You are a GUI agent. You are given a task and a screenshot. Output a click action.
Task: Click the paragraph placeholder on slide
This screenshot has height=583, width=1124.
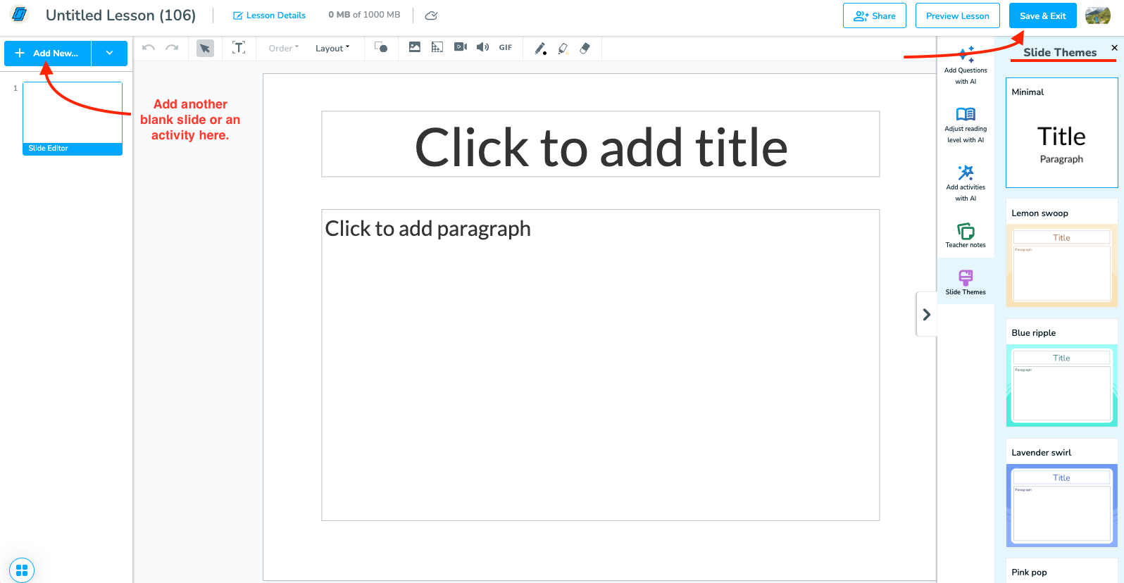point(601,365)
